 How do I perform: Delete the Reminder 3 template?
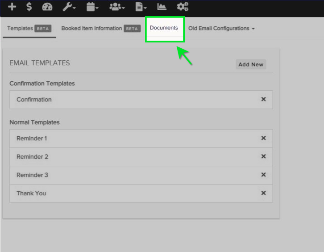263,175
